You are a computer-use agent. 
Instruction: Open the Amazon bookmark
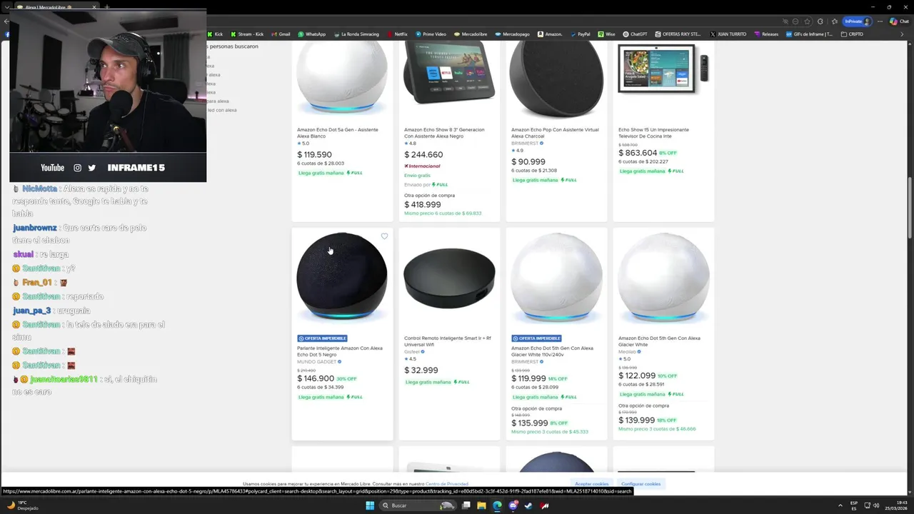[x=550, y=34]
